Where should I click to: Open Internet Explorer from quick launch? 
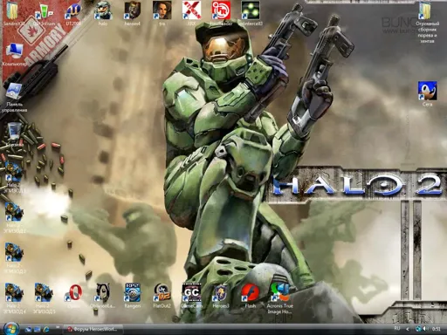click(46, 330)
